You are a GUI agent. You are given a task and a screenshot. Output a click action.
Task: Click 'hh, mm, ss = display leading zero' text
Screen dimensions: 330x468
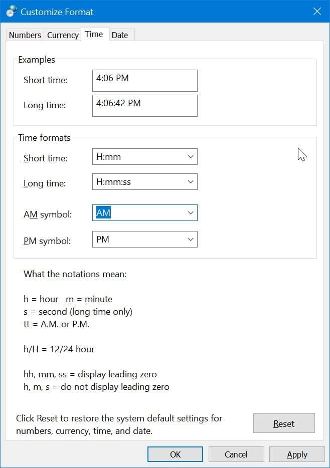[x=90, y=374]
